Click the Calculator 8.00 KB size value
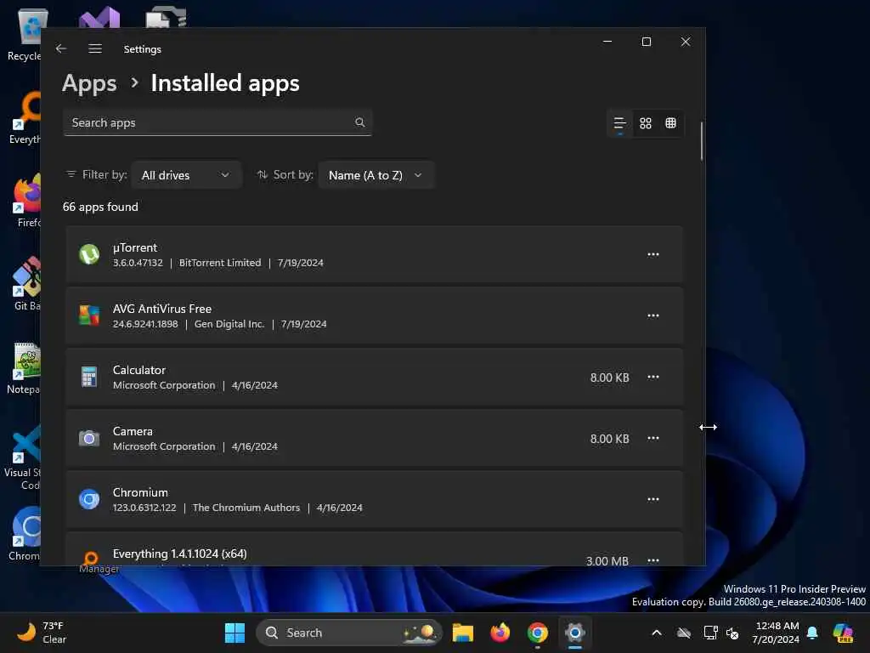Viewport: 870px width, 653px height. (609, 378)
